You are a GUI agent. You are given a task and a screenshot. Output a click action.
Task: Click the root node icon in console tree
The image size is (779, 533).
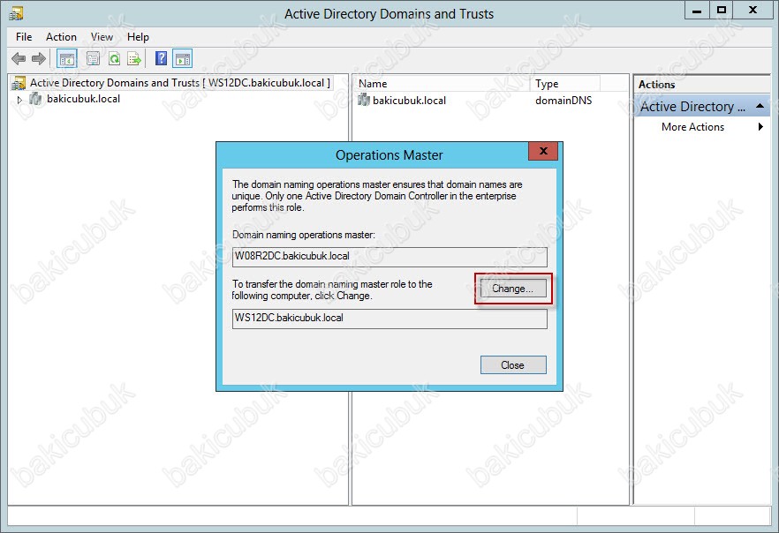tap(19, 83)
